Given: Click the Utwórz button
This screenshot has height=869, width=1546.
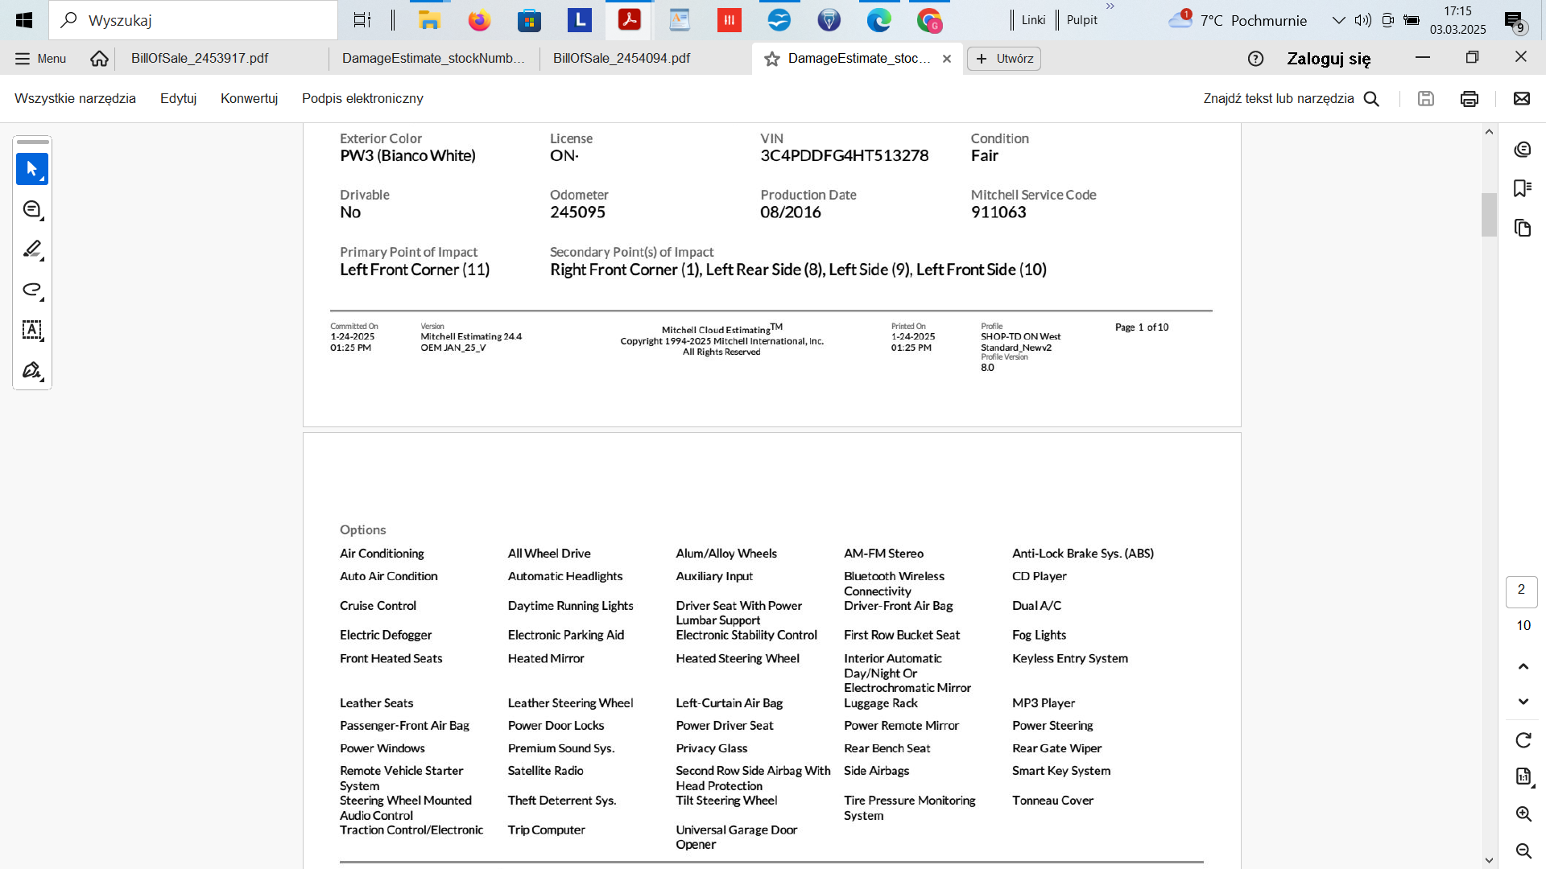Looking at the screenshot, I should tap(1003, 59).
